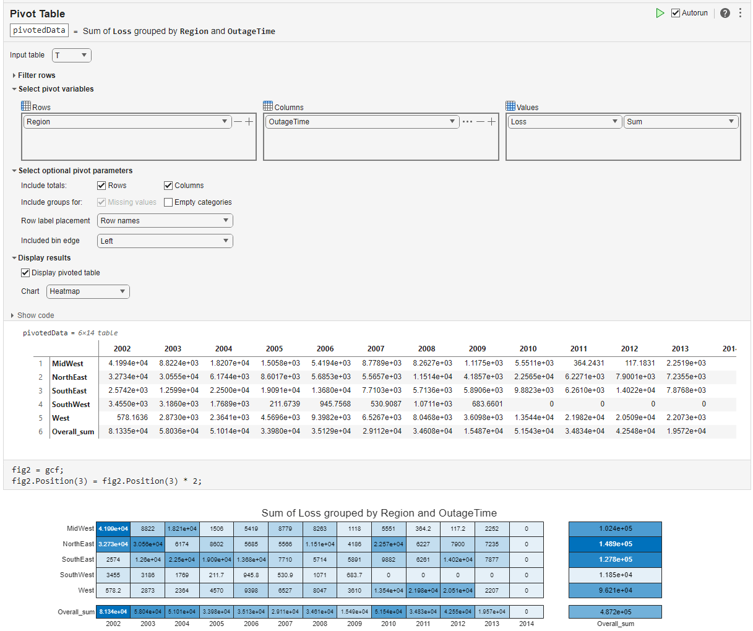Click the dark blue MidWest 2002 heatmap cell

113,529
